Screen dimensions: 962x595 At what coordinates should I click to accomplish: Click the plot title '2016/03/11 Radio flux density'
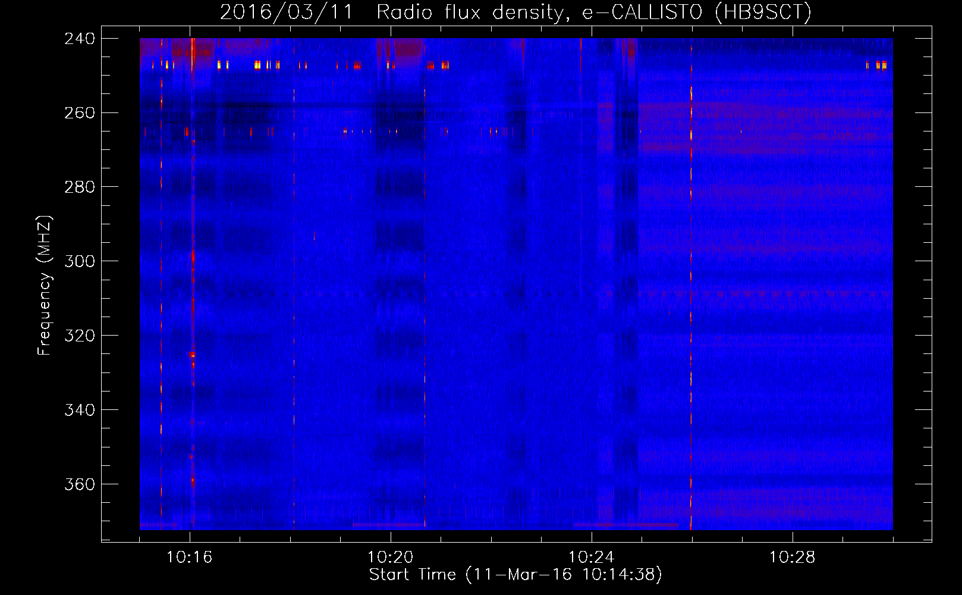click(515, 12)
